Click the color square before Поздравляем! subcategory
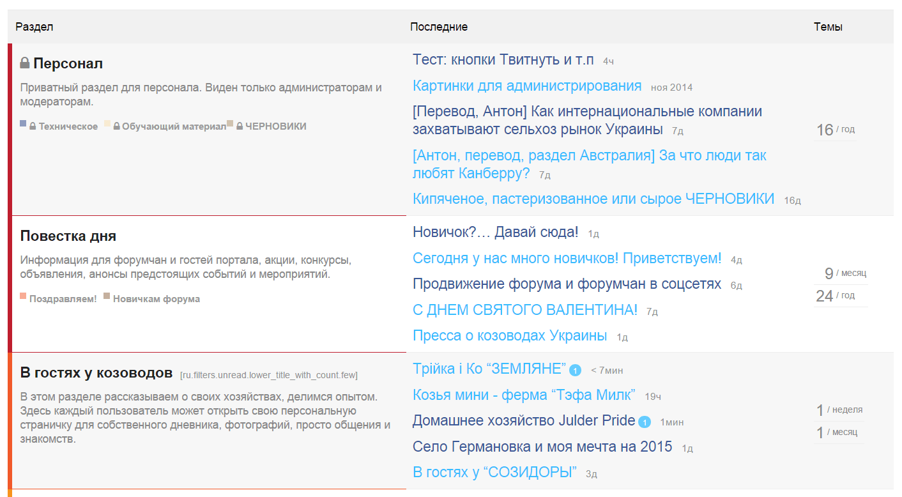 click(x=24, y=296)
